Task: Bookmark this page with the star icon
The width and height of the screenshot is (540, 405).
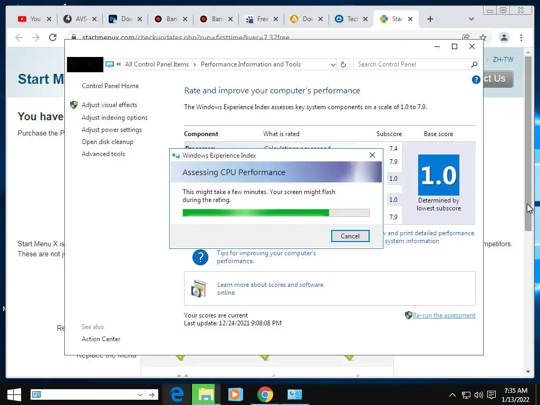Action: tap(483, 37)
